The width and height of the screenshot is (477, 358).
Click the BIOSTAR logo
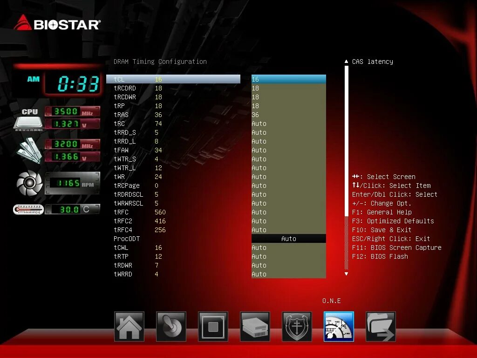pos(57,23)
